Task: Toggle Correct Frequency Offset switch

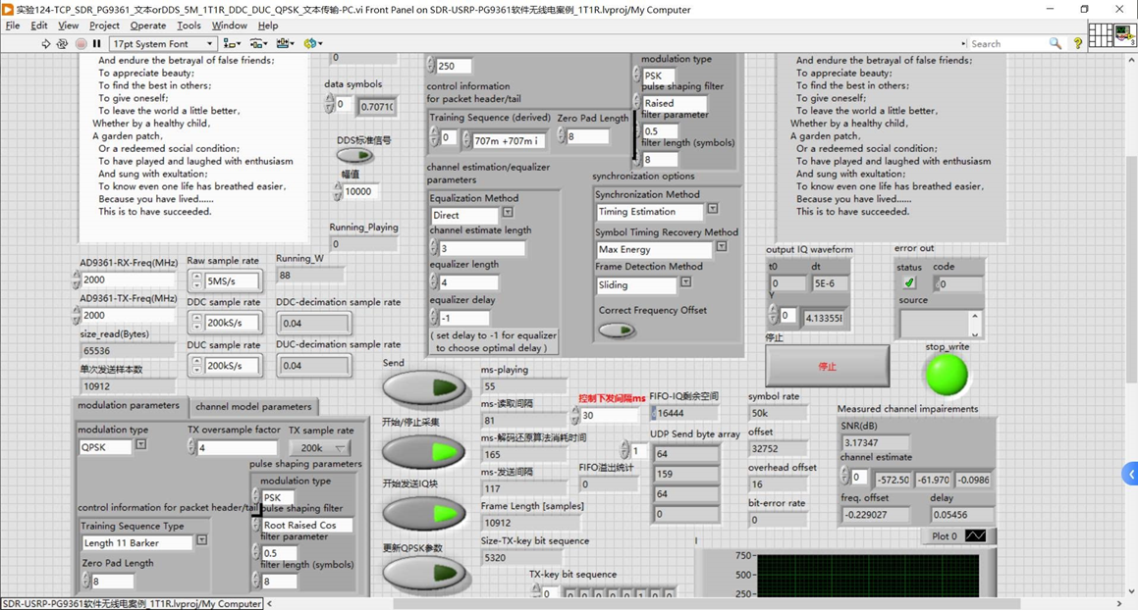Action: [x=617, y=330]
